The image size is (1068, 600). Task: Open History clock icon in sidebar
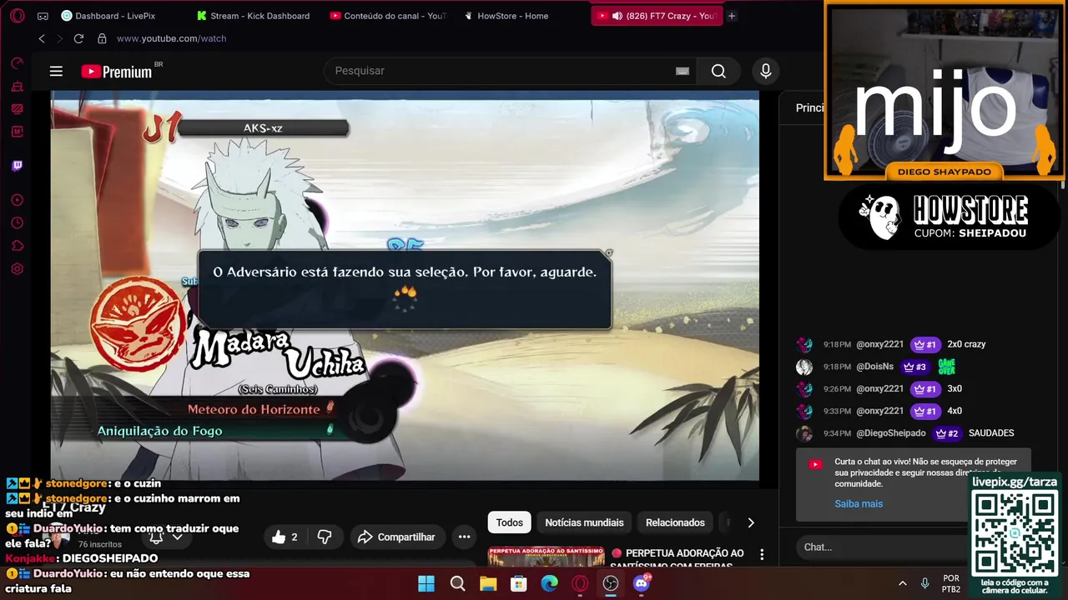pos(17,223)
